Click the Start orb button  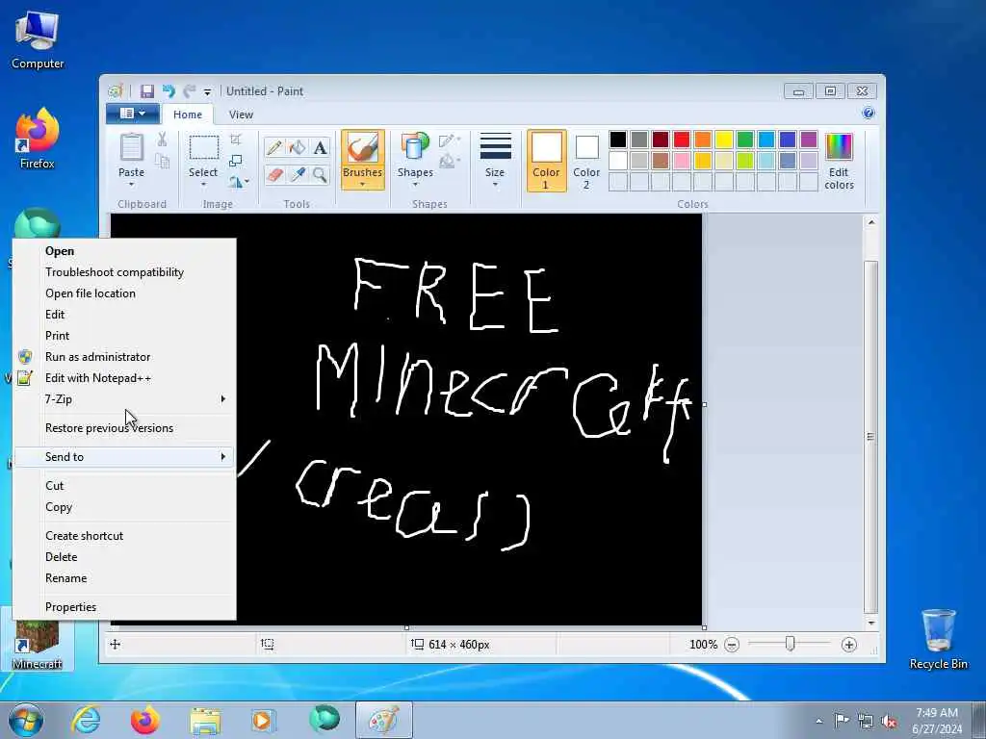point(26,720)
